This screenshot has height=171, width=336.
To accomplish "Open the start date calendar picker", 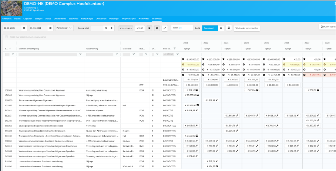I will pyautogui.click(x=24, y=28).
